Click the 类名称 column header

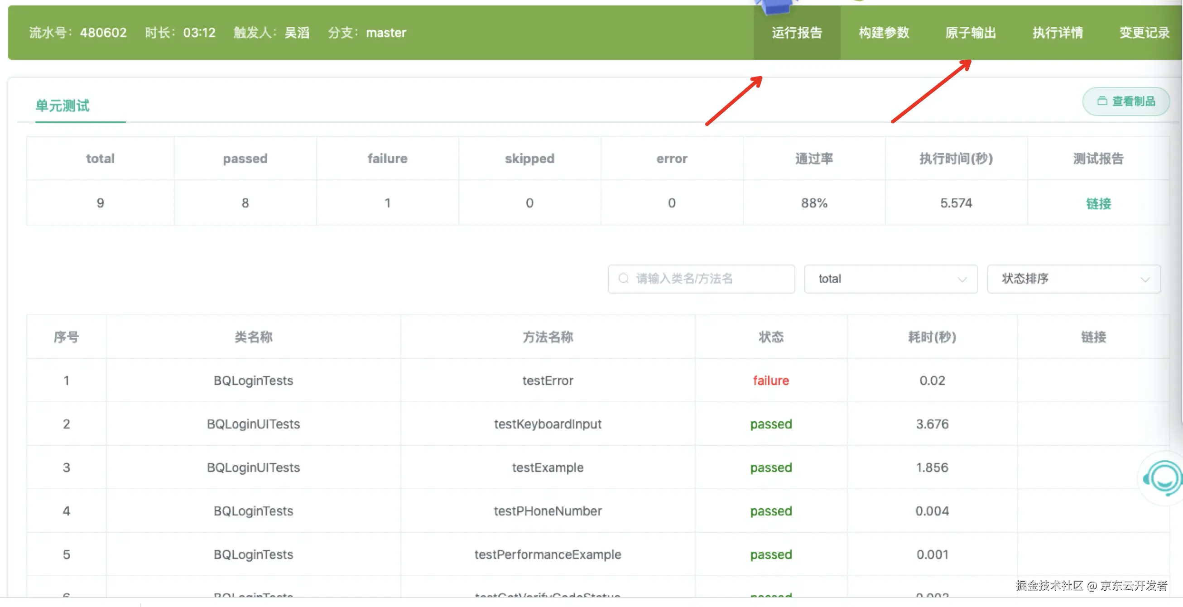coord(253,337)
